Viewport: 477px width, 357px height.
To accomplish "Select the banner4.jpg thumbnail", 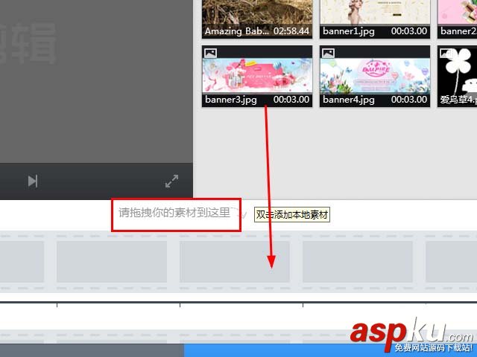I will pos(375,76).
